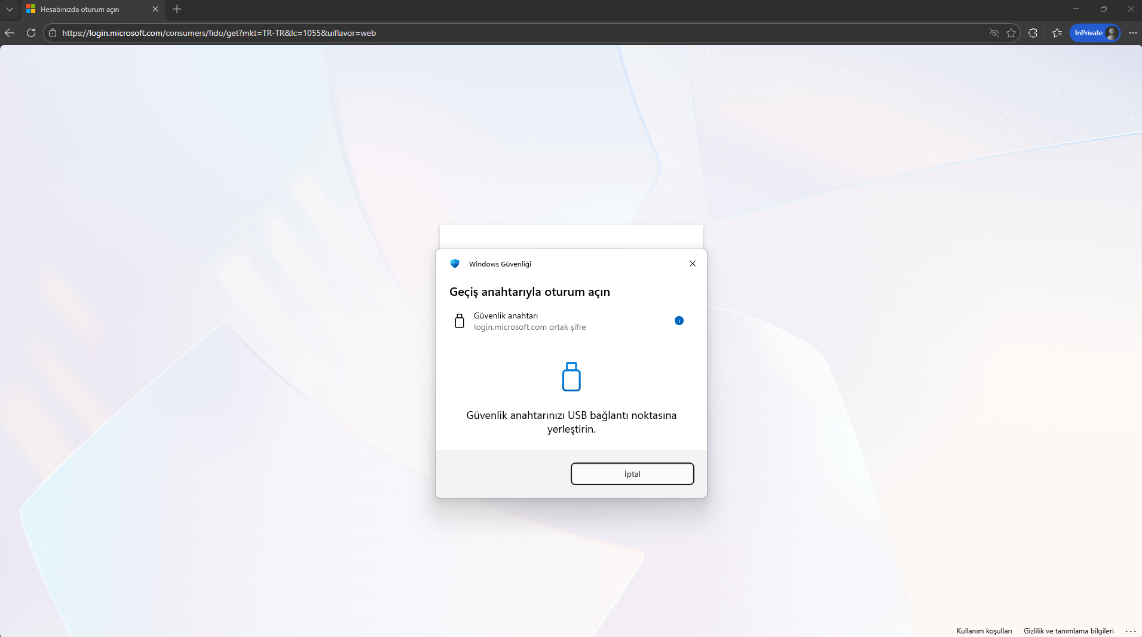This screenshot has width=1142, height=637.
Task: Close the Hesabınızda oturum açın tab
Action: coord(155,9)
